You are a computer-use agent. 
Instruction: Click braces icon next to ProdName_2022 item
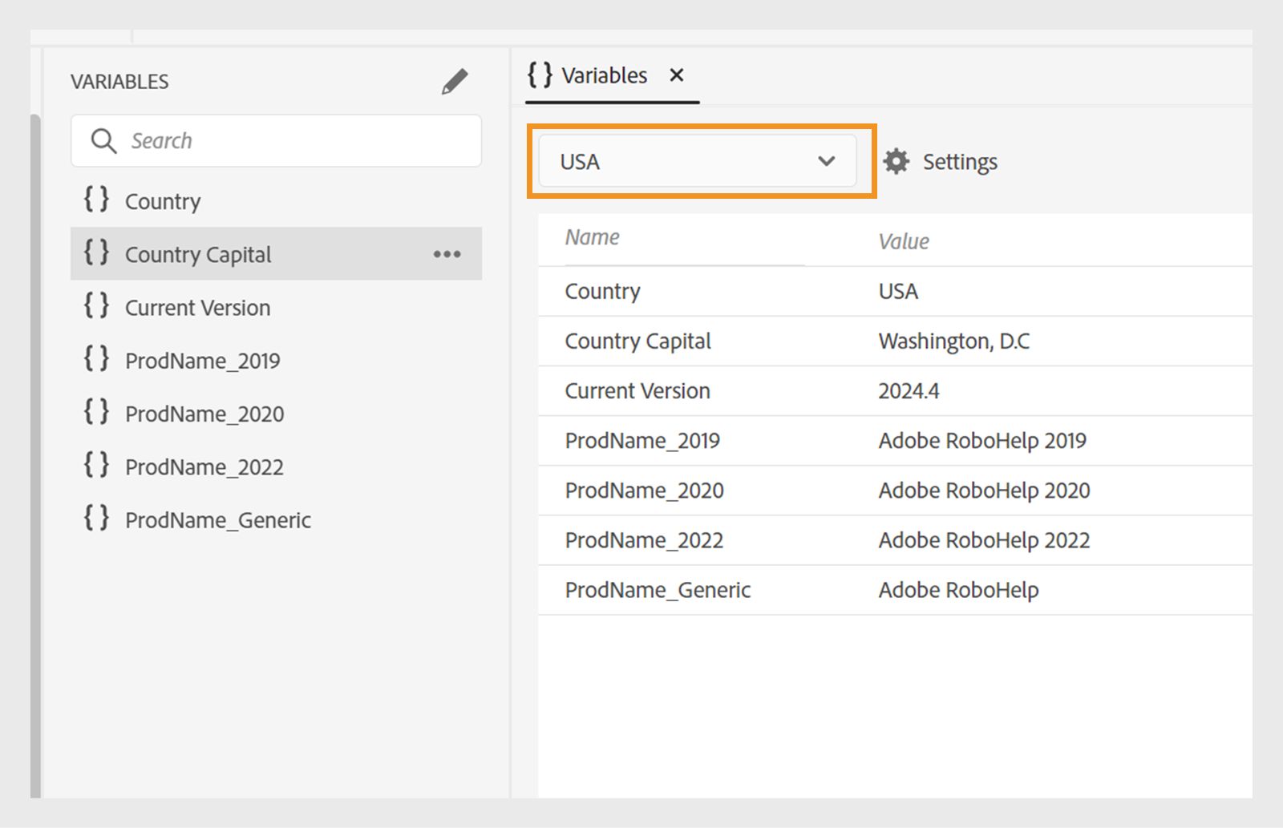[x=96, y=465]
